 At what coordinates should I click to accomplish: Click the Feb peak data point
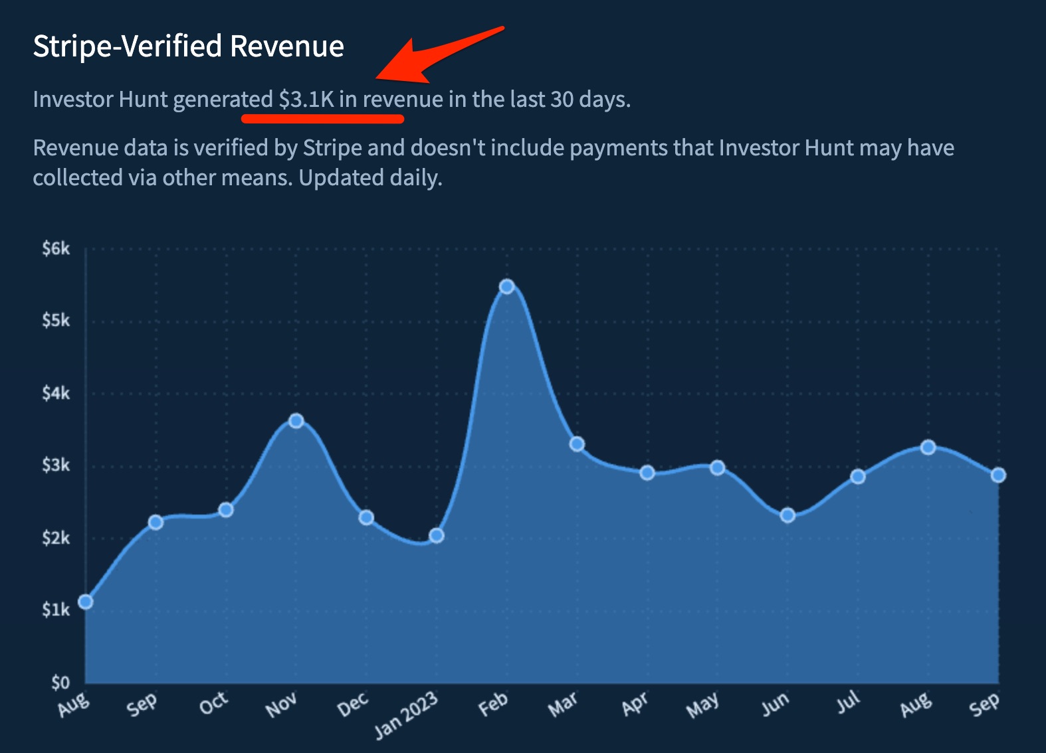(507, 287)
